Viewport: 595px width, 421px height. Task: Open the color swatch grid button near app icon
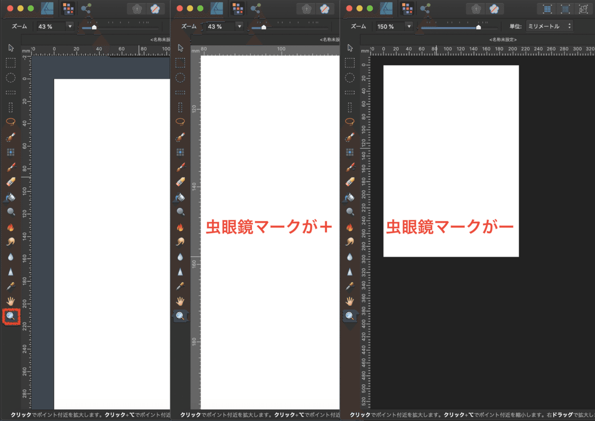408,8
